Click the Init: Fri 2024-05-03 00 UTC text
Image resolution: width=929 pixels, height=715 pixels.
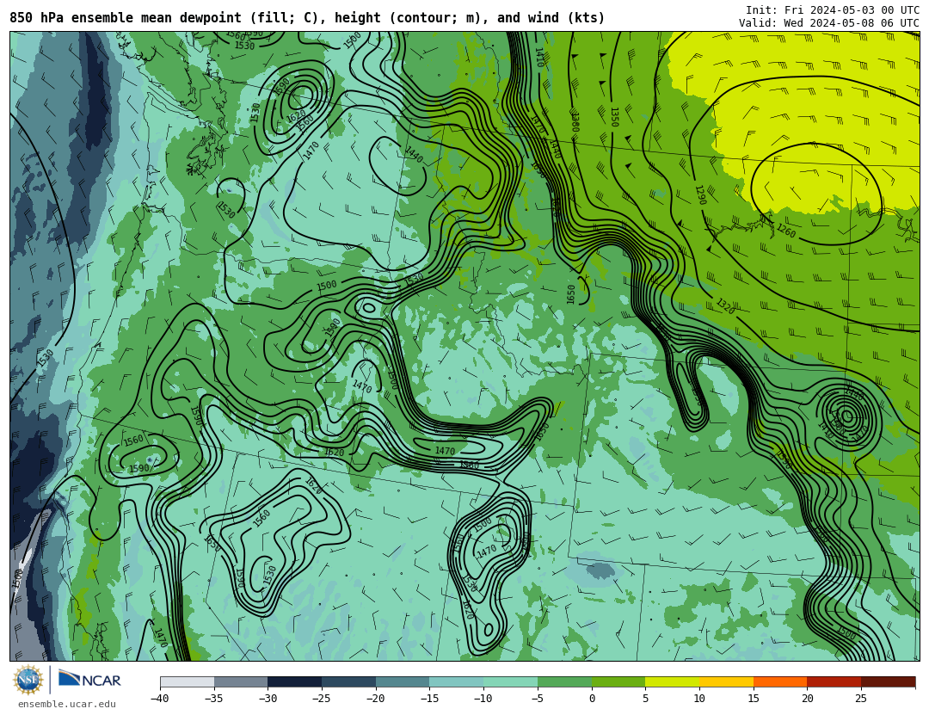click(833, 10)
